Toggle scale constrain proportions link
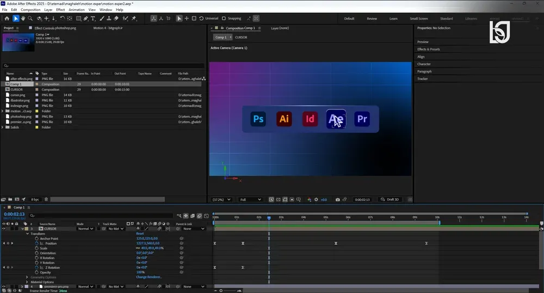Viewport: 544px width, 293px height. click(x=138, y=248)
